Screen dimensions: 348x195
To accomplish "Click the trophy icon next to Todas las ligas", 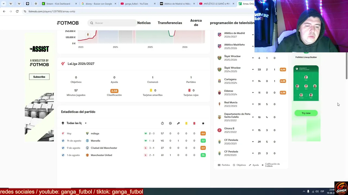I will tap(63, 123).
